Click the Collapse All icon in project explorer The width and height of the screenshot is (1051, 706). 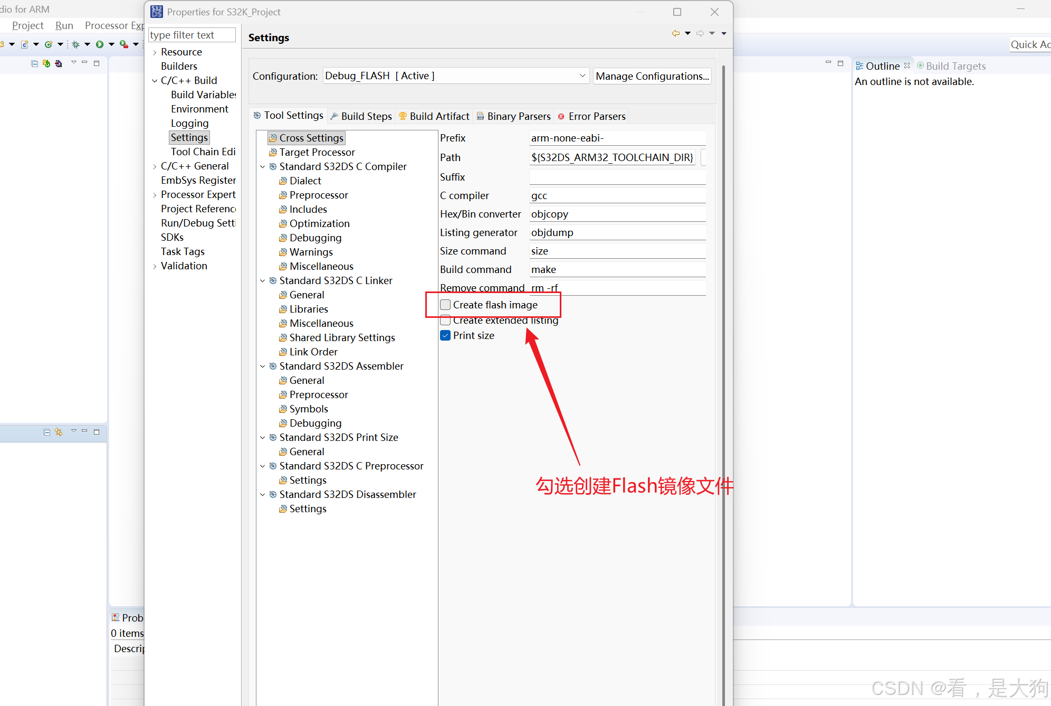(35, 63)
